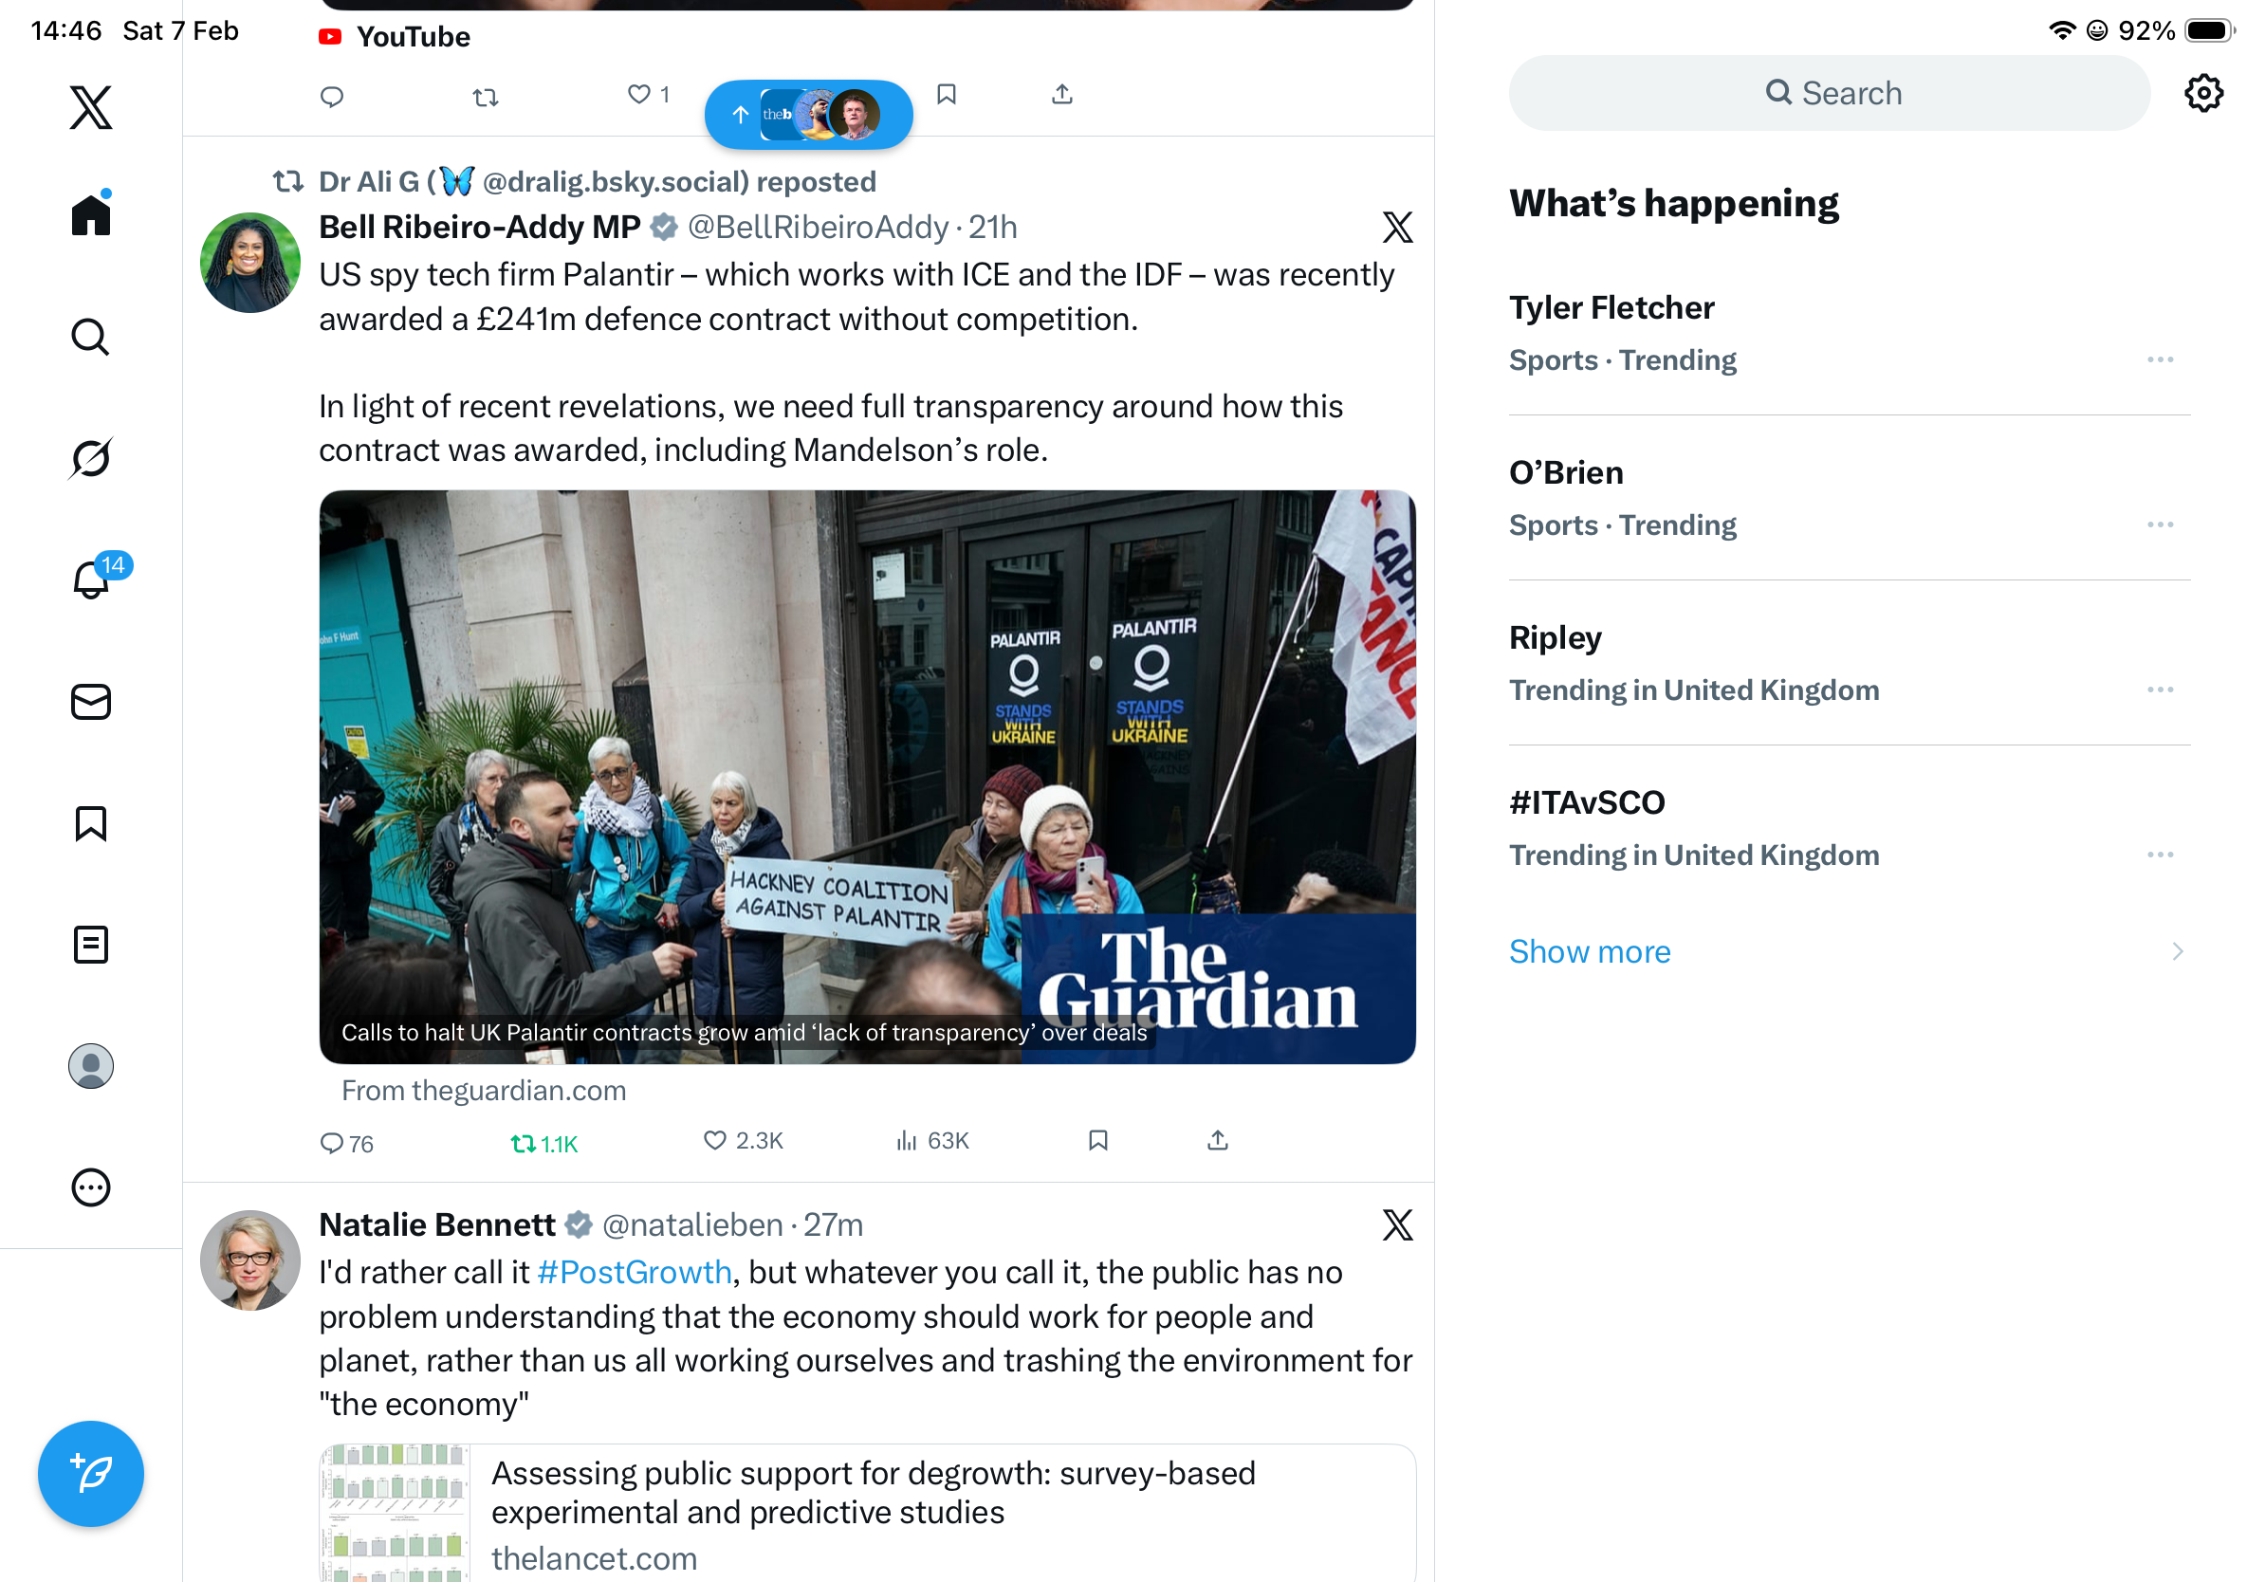Open the Messages envelope icon
Screen dimensions: 2265x1582
click(x=91, y=701)
